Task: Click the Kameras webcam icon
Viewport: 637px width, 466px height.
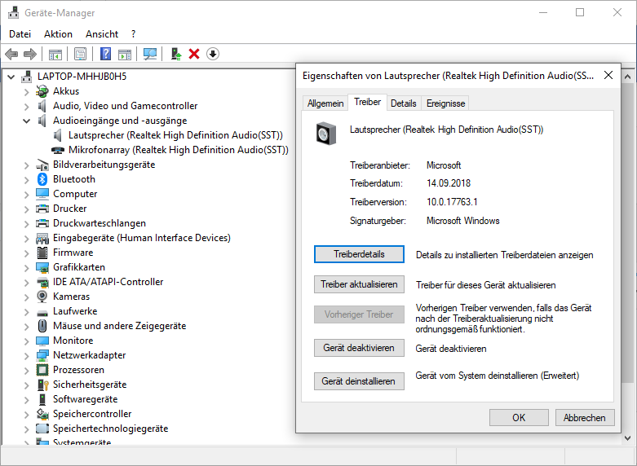Action: (42, 297)
